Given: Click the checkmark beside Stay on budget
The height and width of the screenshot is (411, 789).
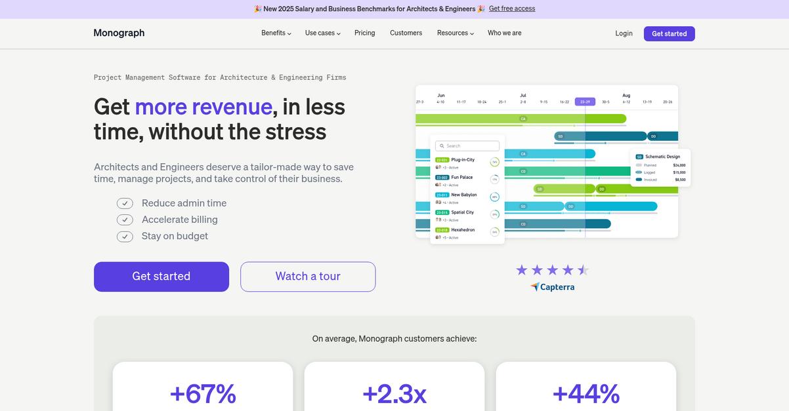Looking at the screenshot, I should point(125,237).
